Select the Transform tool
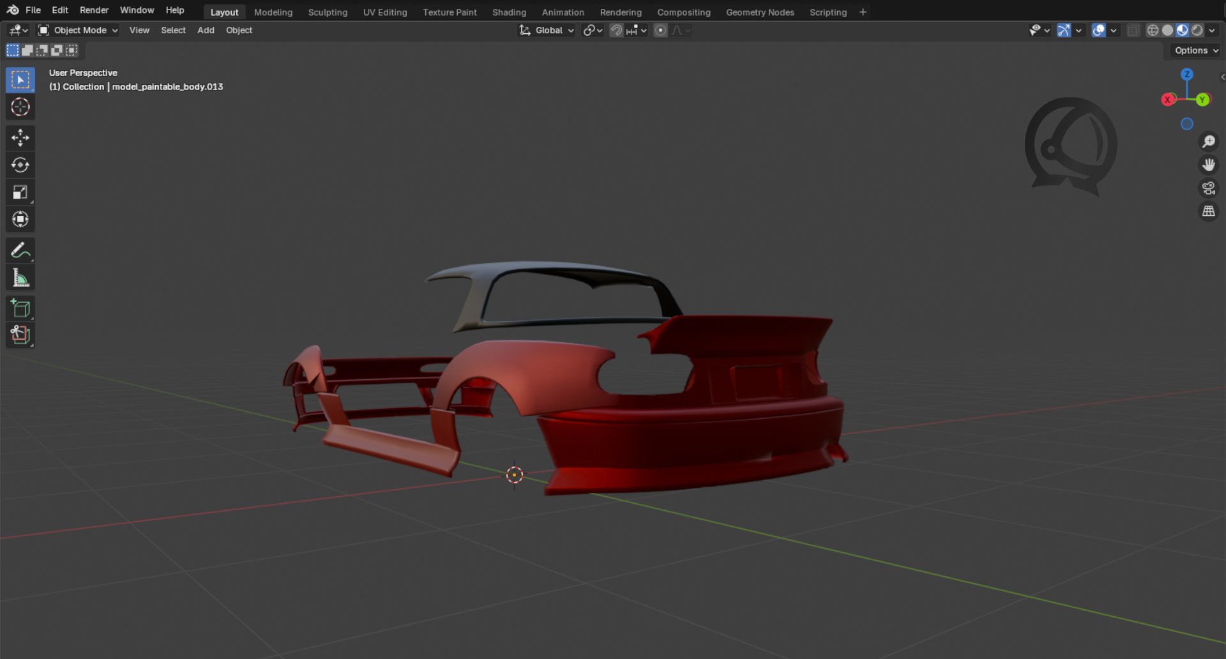The height and width of the screenshot is (659, 1226). pyautogui.click(x=20, y=219)
